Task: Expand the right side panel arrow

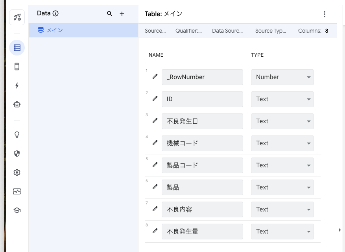Action: (340, 230)
